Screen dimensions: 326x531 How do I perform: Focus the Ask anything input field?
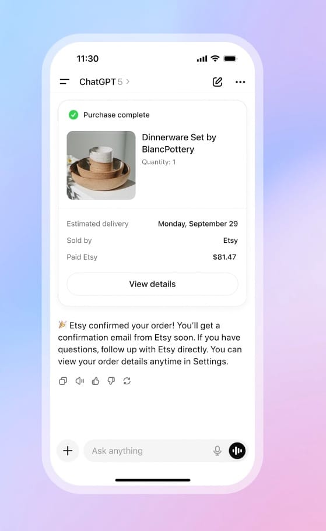(148, 451)
